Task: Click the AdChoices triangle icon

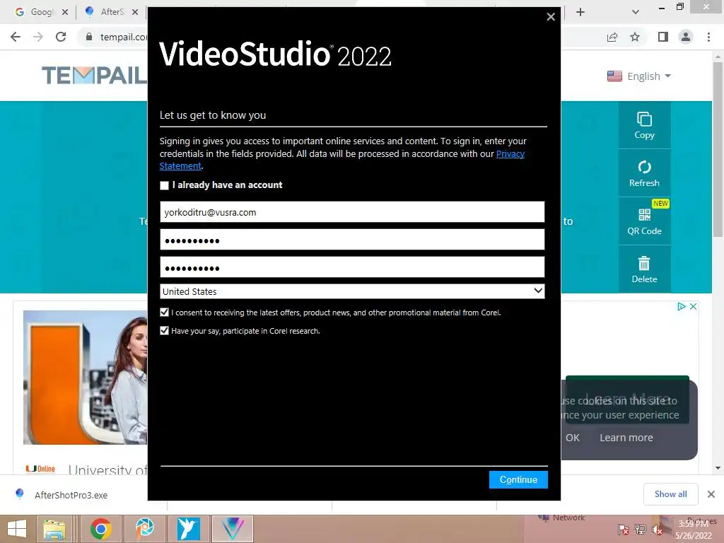Action: coord(681,307)
